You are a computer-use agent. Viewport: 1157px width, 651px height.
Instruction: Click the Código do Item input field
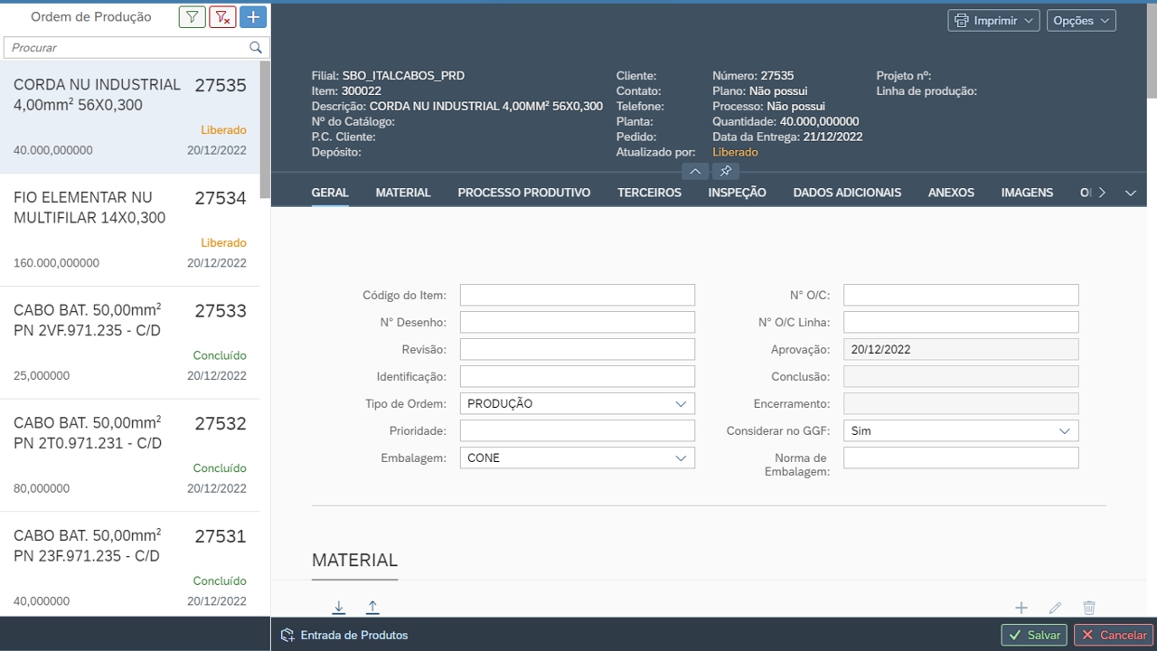point(577,295)
